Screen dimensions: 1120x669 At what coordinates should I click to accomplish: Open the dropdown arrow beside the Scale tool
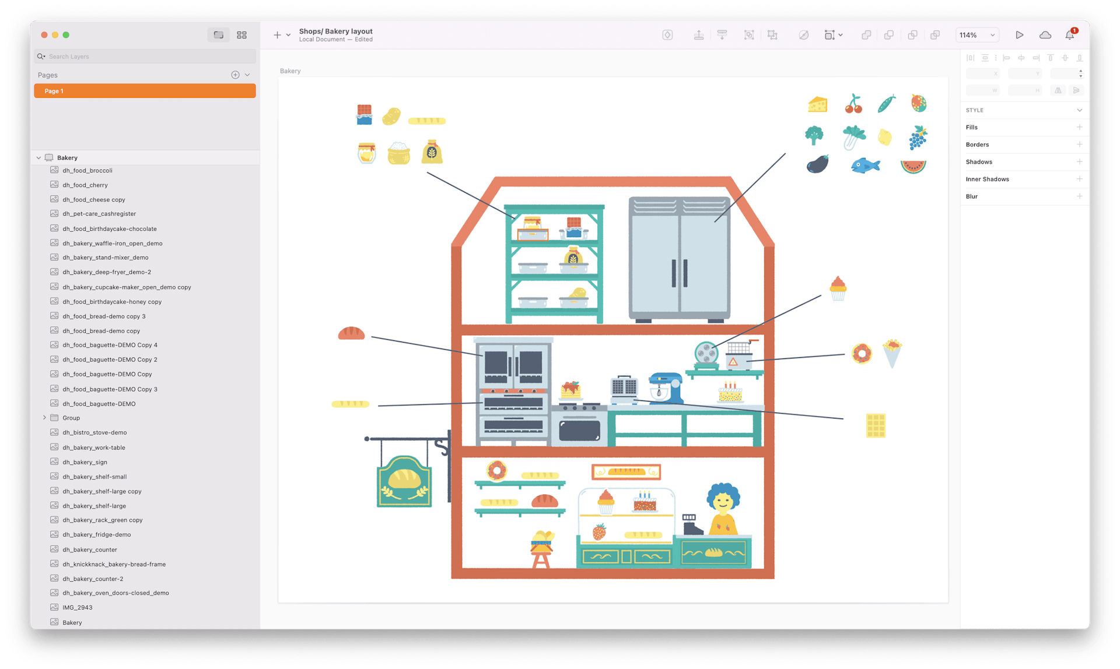(841, 35)
